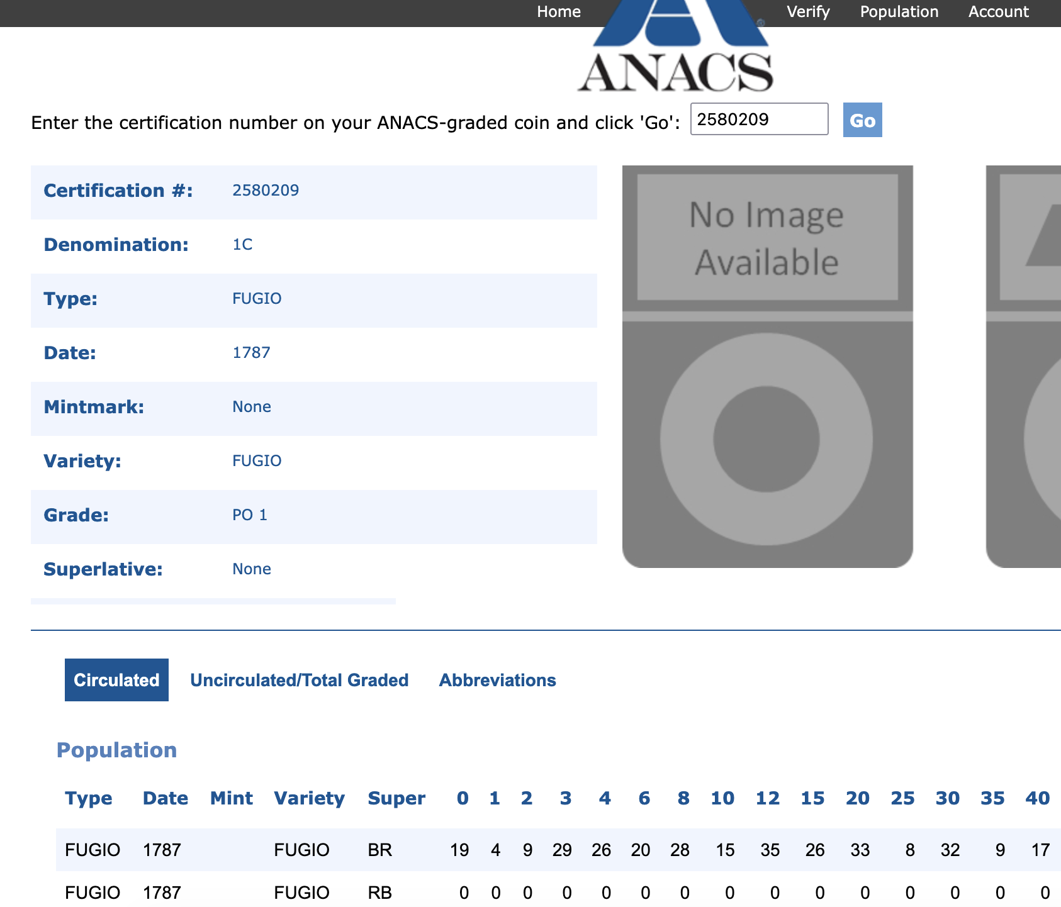Click the first No Image Available coin thumbnail

coord(768,367)
